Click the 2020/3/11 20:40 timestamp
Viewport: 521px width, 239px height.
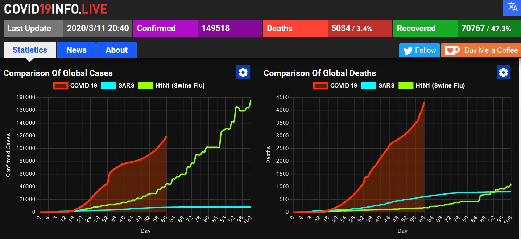coord(98,28)
